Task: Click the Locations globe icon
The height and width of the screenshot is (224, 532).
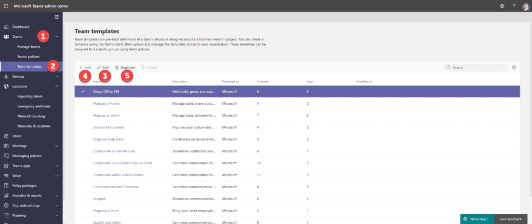Action: [6, 86]
